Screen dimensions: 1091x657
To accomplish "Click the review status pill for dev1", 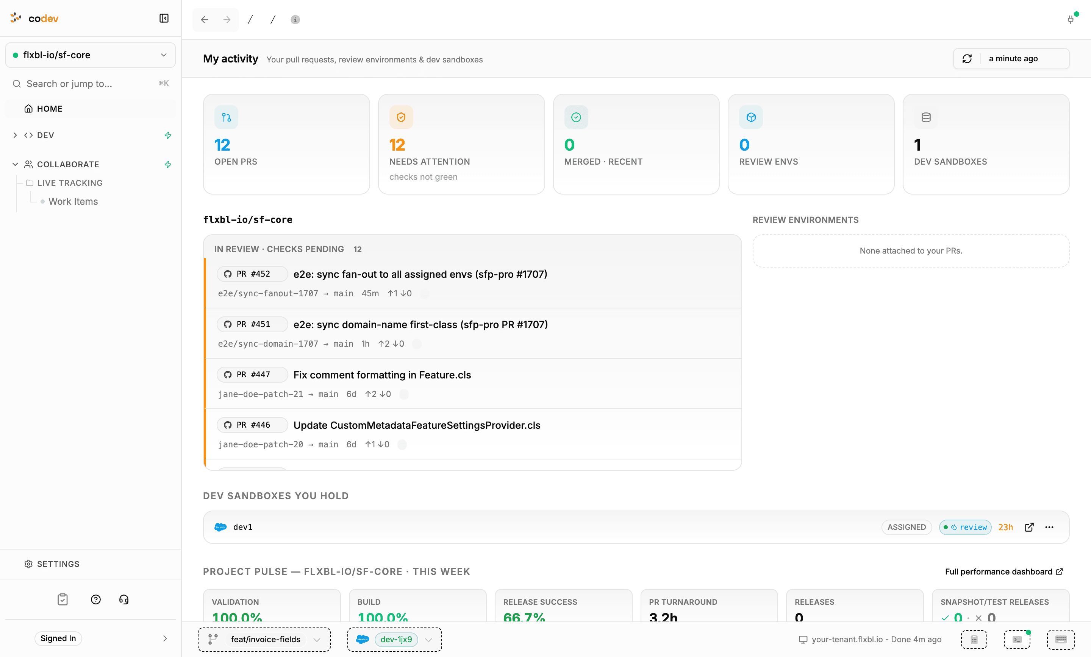I will coord(965,527).
